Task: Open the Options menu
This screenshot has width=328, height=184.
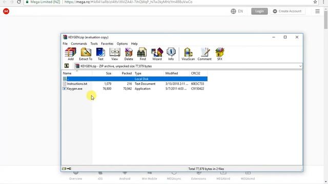Action: [x=122, y=43]
